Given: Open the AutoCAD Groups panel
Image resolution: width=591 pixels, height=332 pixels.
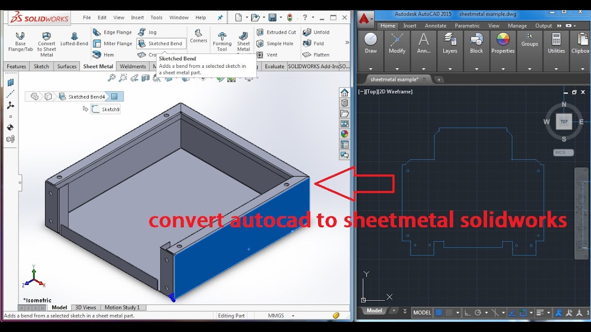Looking at the screenshot, I should click(530, 40).
